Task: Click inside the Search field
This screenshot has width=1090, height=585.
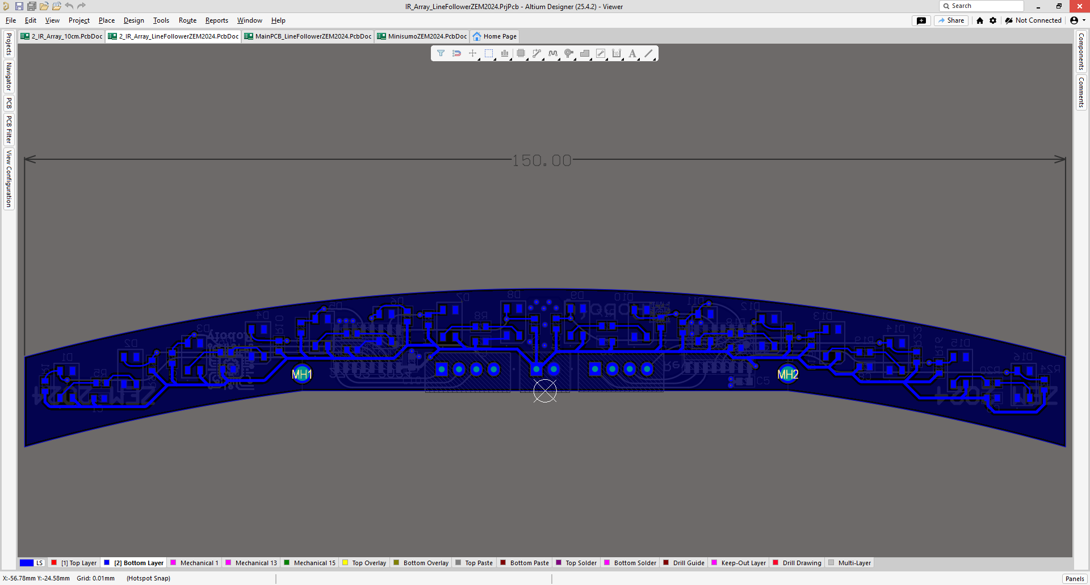Action: [982, 6]
